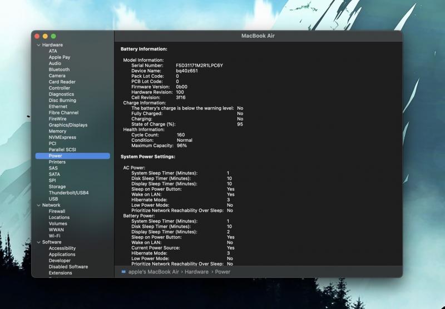The height and width of the screenshot is (309, 445).
Task: Click the Software section heading
Action: tap(52, 242)
